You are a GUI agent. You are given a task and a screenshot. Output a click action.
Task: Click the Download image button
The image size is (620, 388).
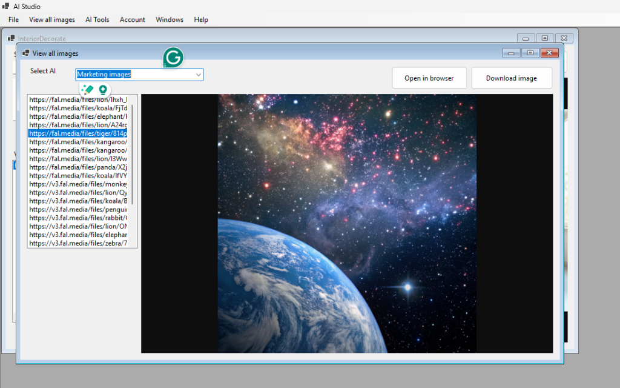pos(511,78)
